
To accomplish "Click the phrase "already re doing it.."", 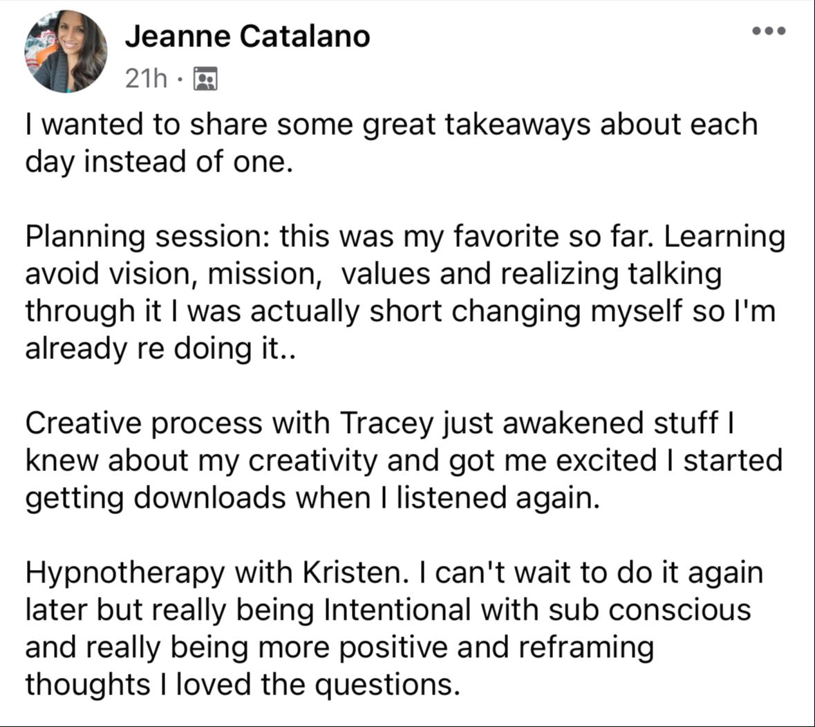I will [160, 349].
